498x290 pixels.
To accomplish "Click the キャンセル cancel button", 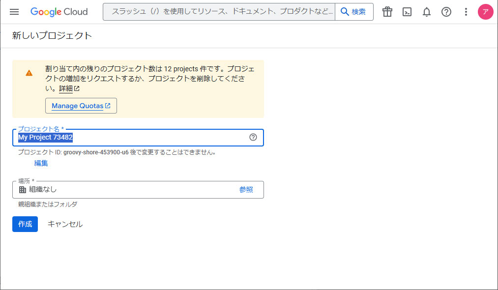I will click(65, 224).
